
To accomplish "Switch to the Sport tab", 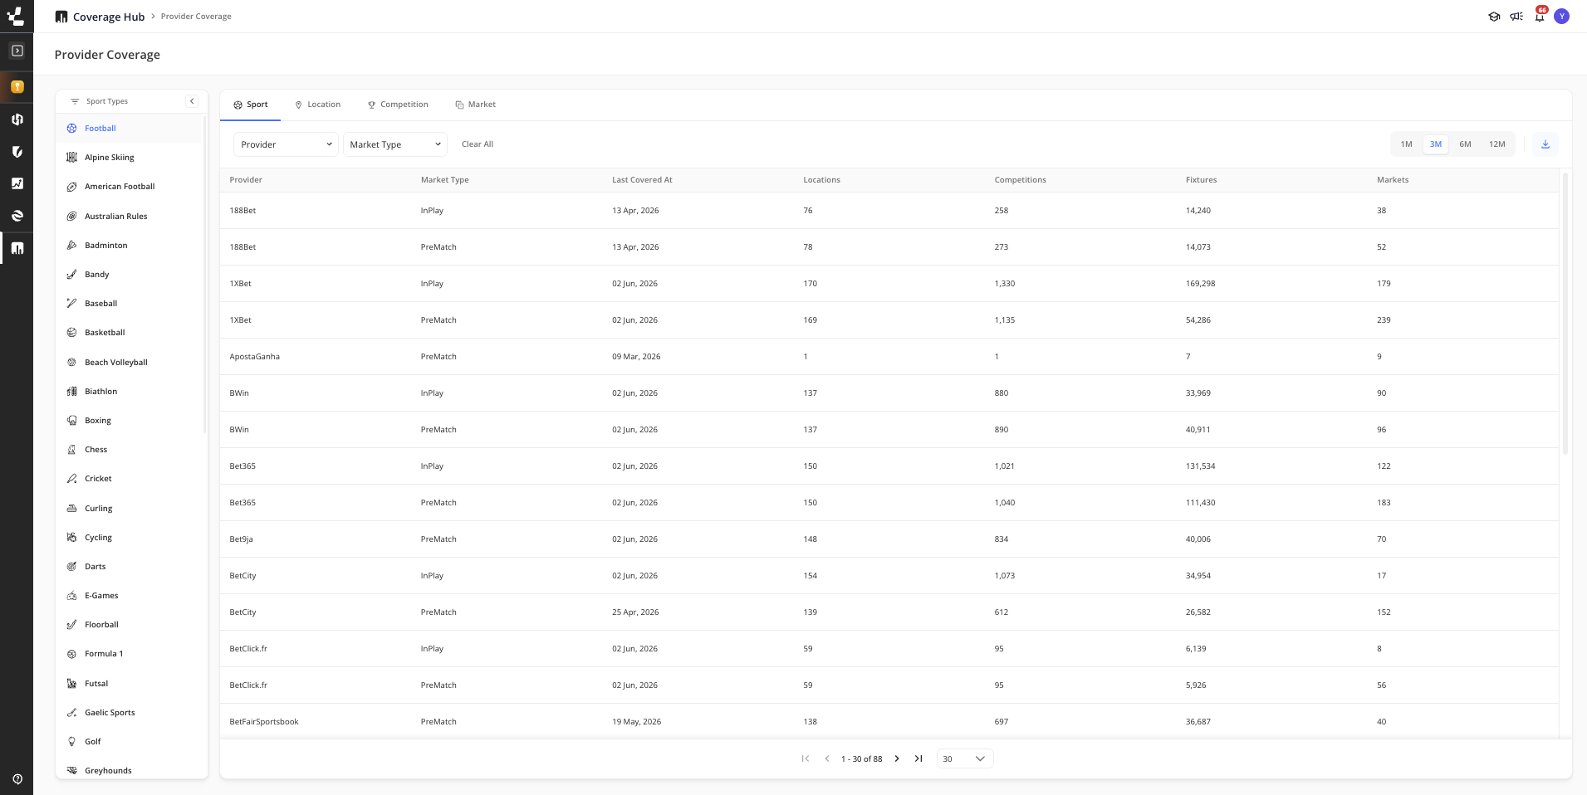I will coord(250,105).
